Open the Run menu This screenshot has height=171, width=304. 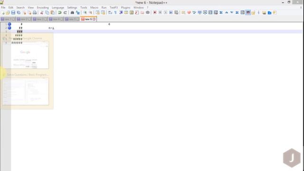(x=104, y=8)
